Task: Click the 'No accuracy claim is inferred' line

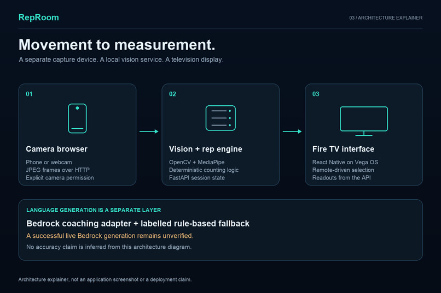Action: click(x=109, y=247)
